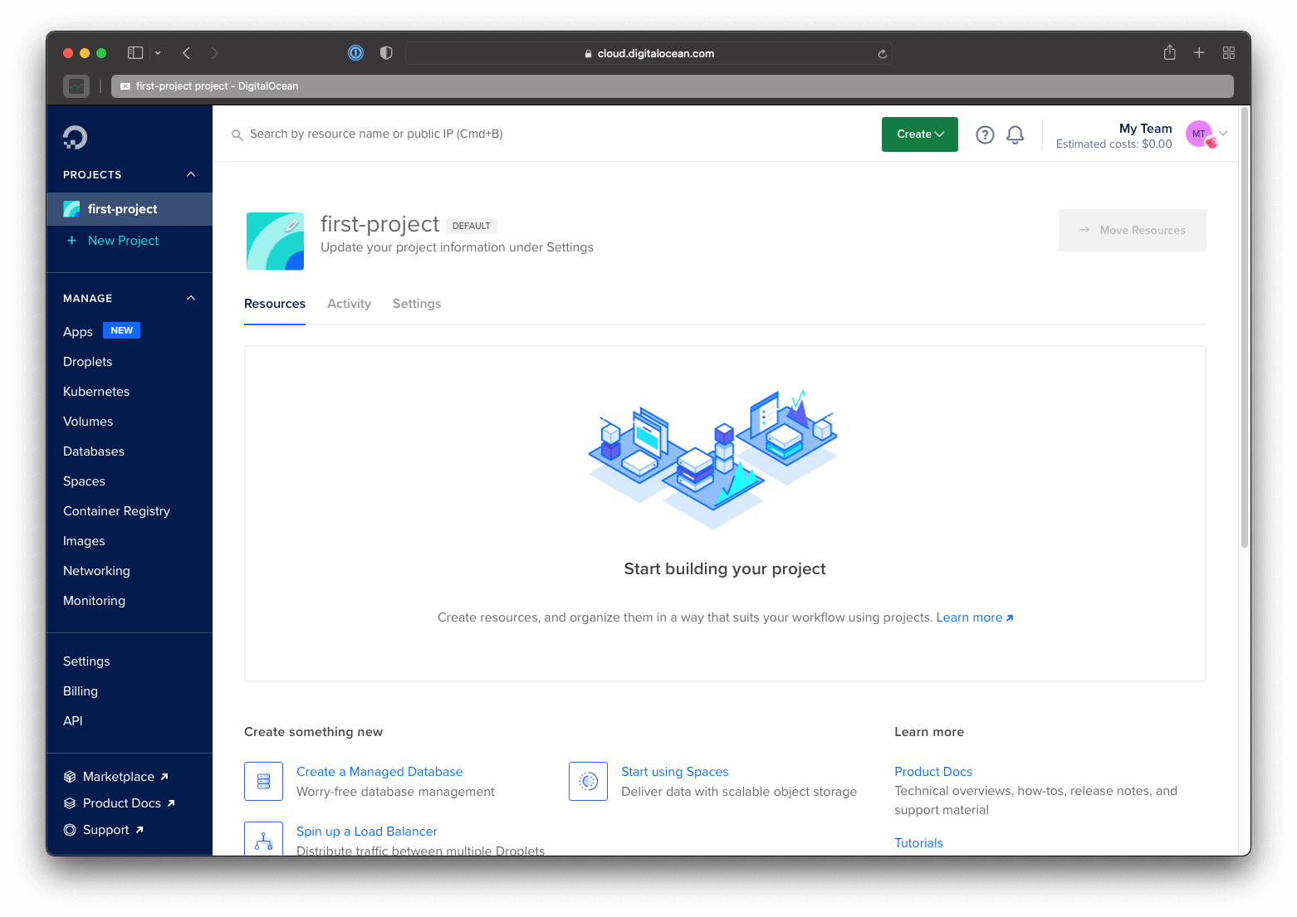Click the plus icon beside New Project

coord(71,241)
